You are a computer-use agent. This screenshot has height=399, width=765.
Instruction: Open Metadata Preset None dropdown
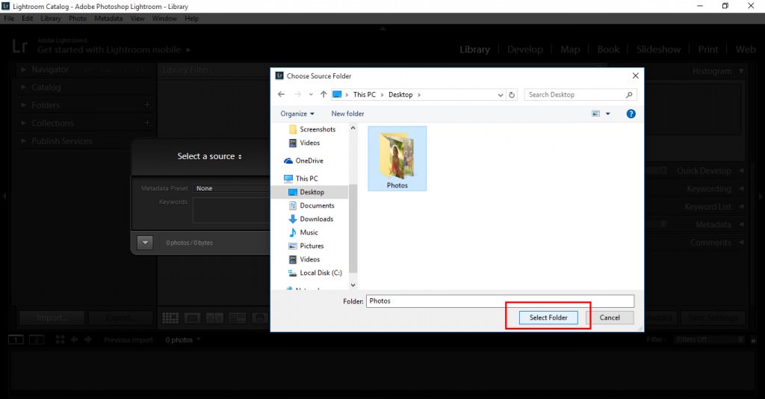click(232, 188)
